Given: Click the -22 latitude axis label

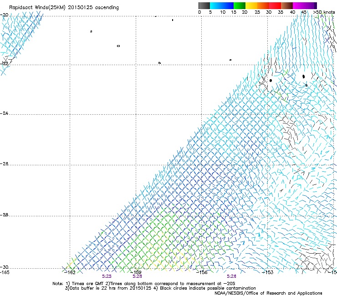Looking at the screenshot, I should [x=5, y=63].
